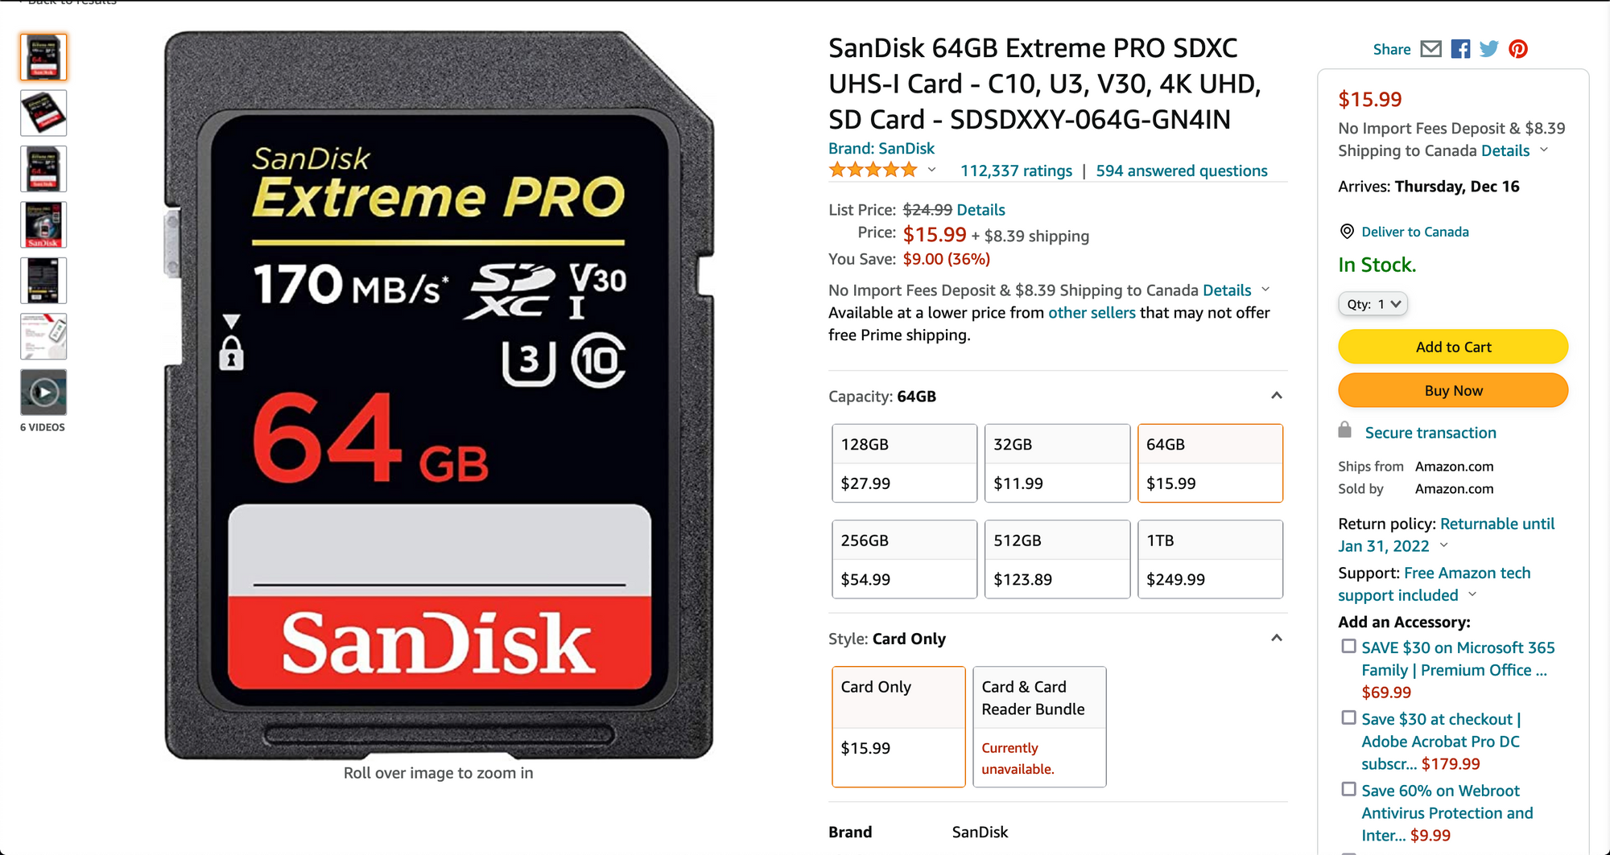1610x855 pixels.
Task: Check the Adobe Acrobat Pro DC accessory box
Action: [x=1349, y=717]
